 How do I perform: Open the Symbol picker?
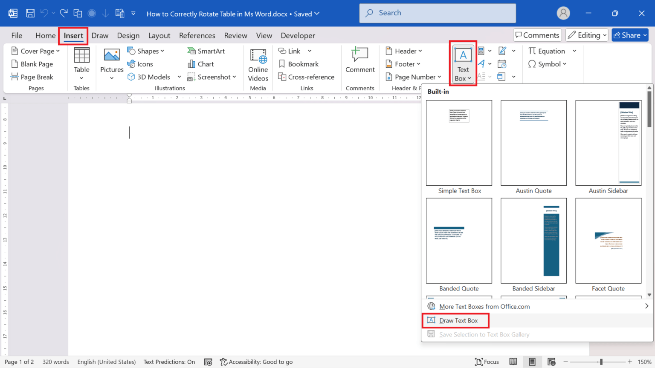coord(547,64)
